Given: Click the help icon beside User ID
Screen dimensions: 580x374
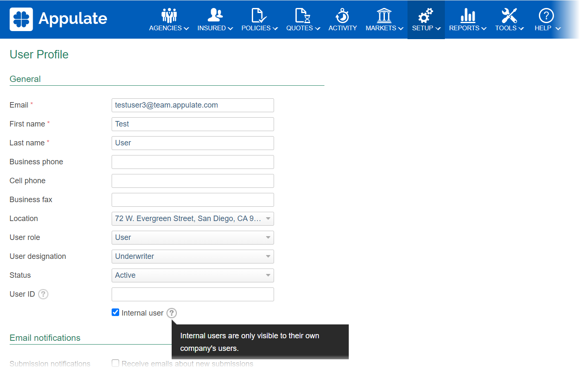Looking at the screenshot, I should (43, 294).
